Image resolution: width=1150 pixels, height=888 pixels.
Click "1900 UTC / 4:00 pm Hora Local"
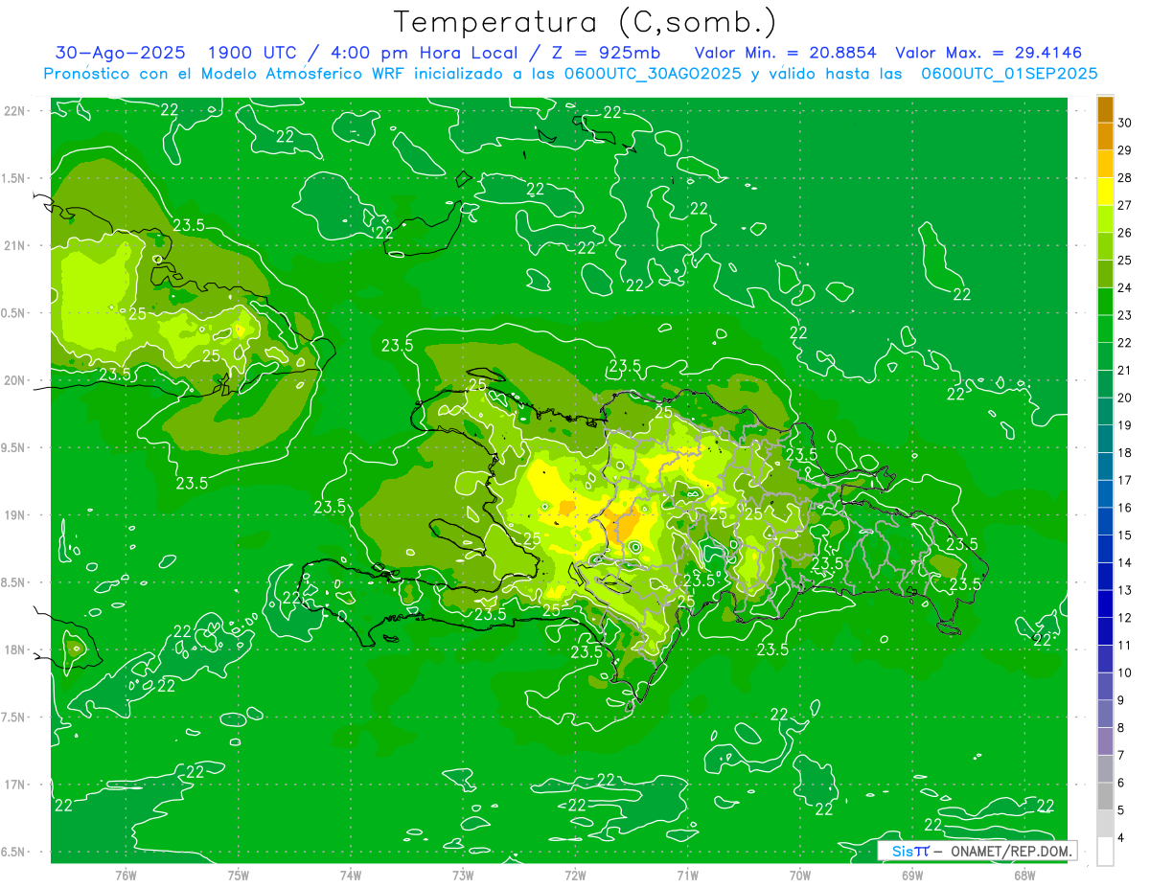pyautogui.click(x=364, y=53)
